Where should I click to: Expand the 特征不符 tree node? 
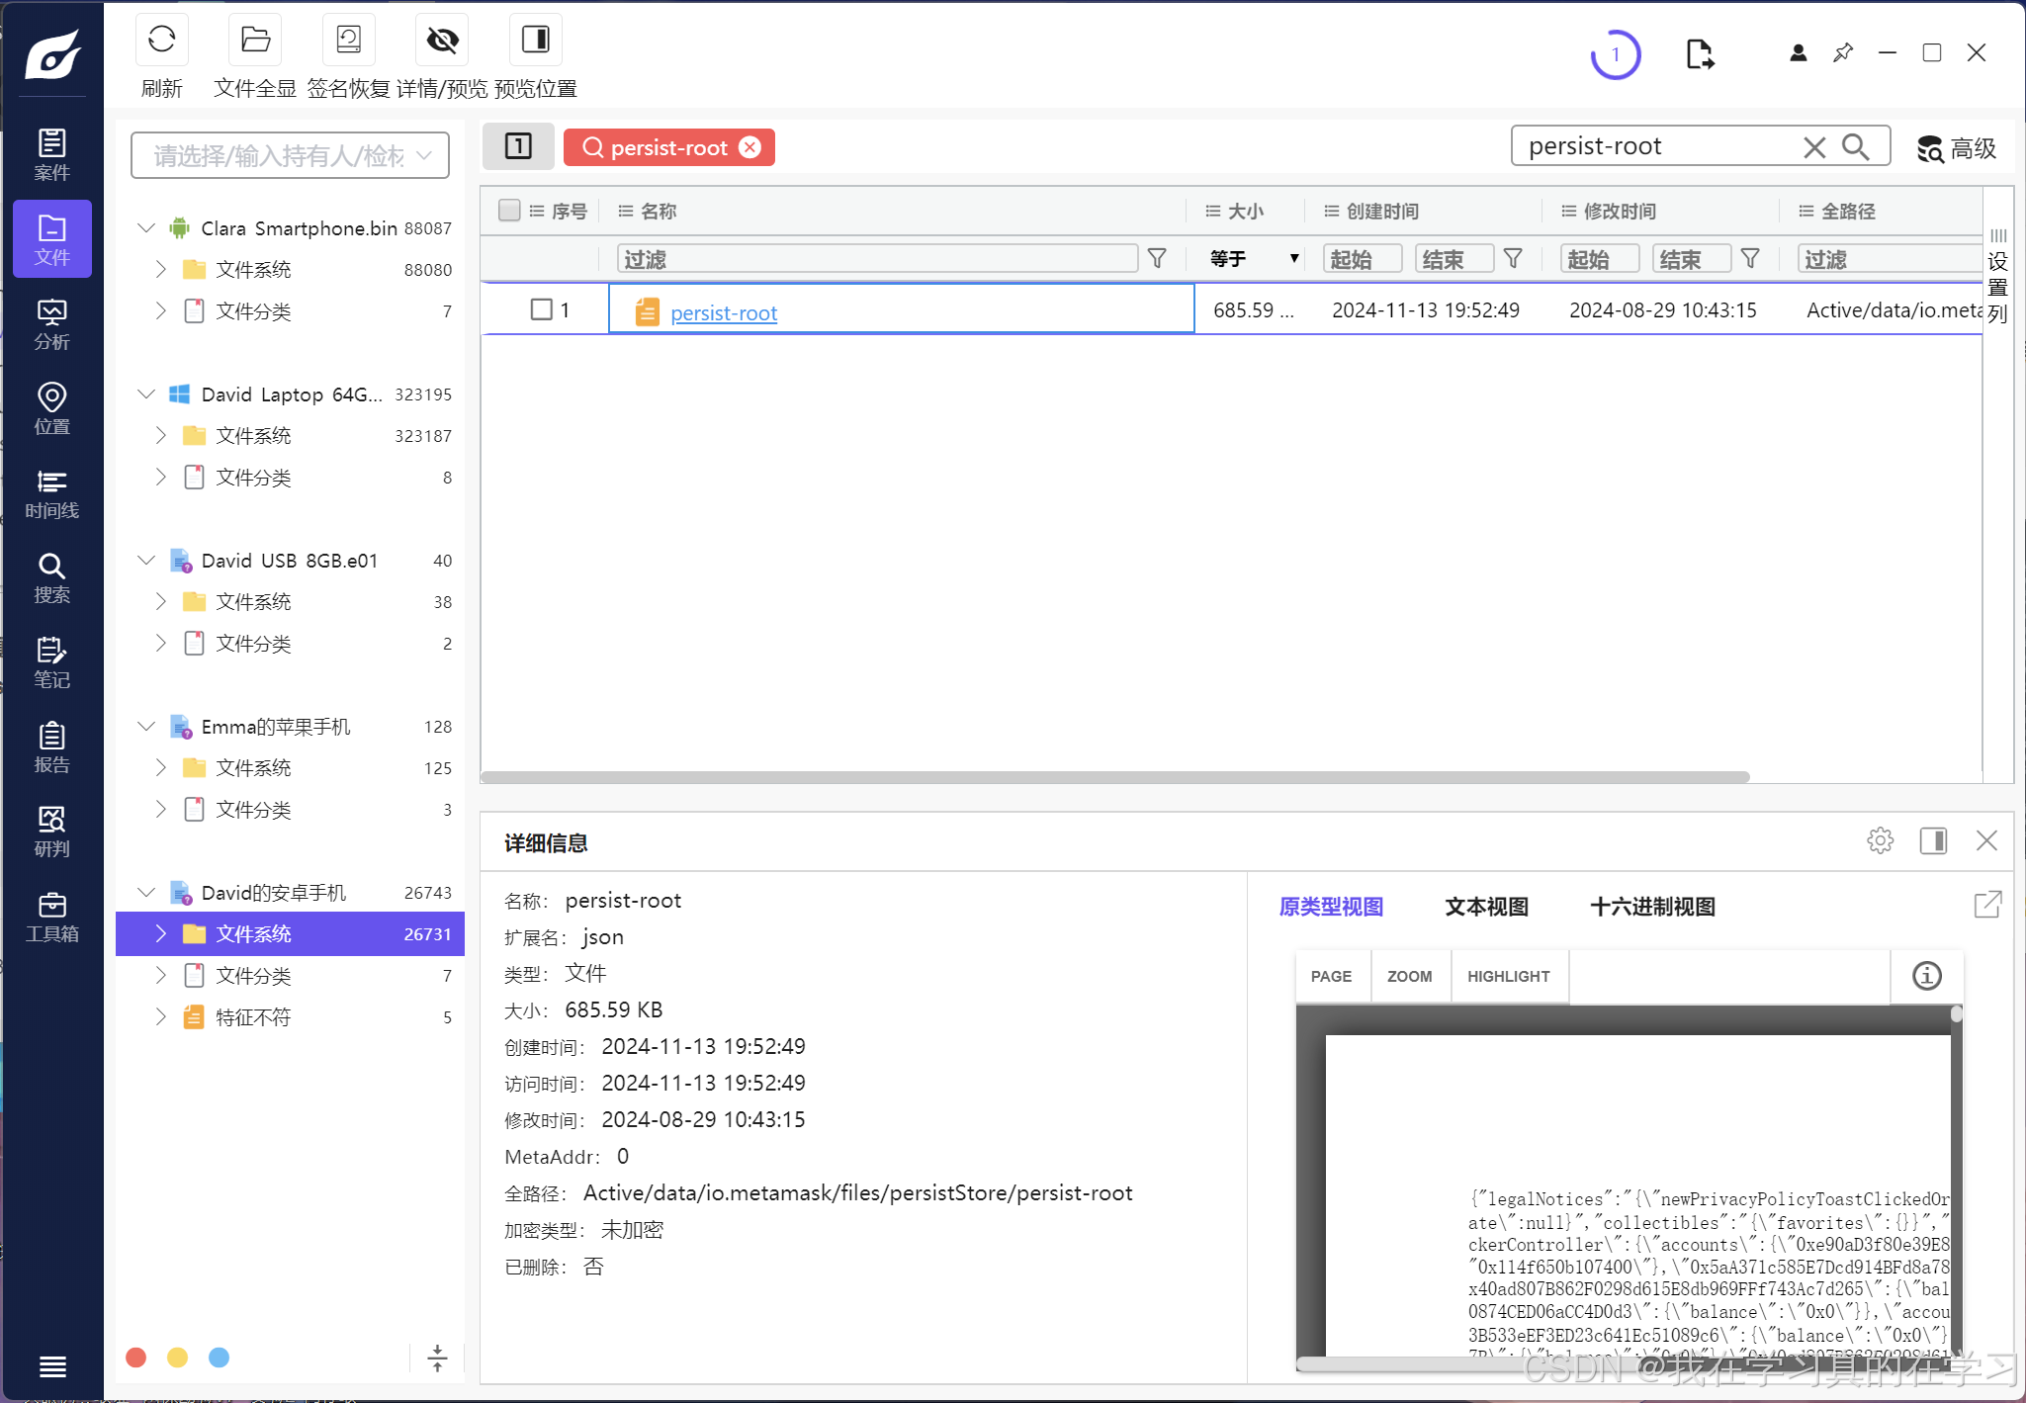point(161,1016)
